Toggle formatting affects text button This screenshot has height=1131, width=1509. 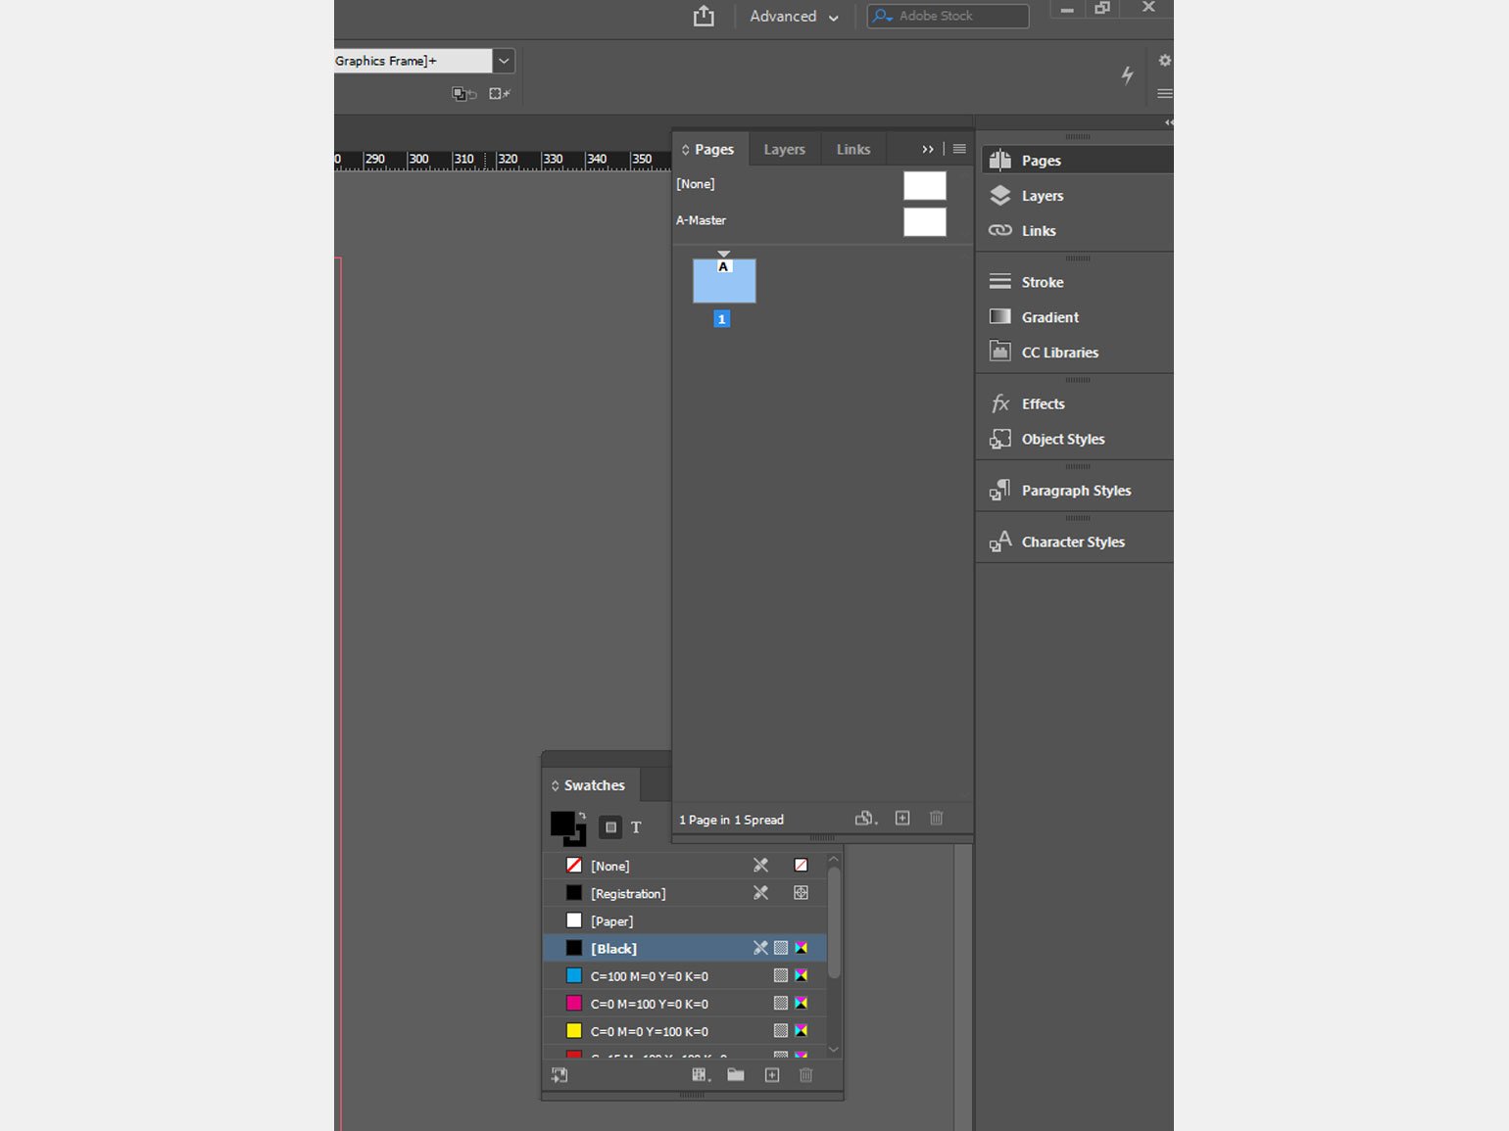pyautogui.click(x=636, y=827)
